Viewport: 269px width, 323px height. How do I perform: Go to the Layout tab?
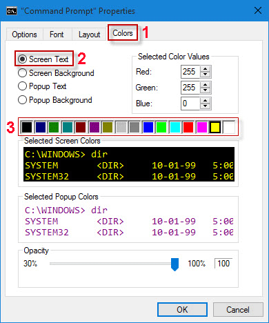[x=89, y=35]
